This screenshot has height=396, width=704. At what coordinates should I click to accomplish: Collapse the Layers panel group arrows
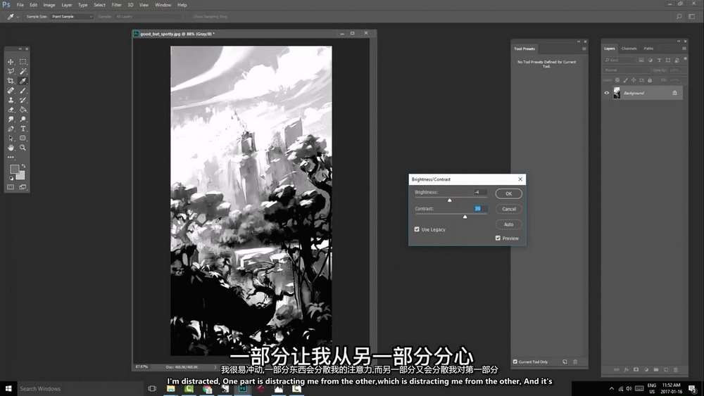(x=679, y=41)
